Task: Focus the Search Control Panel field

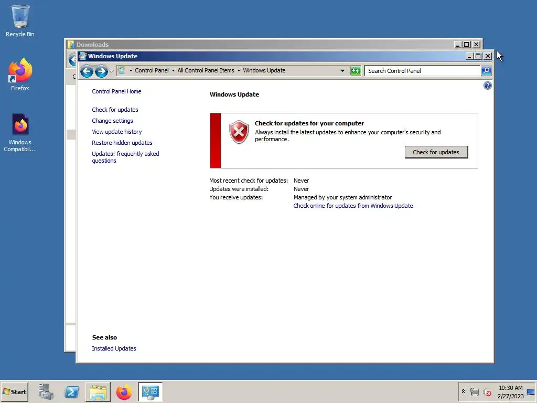Action: click(x=422, y=71)
